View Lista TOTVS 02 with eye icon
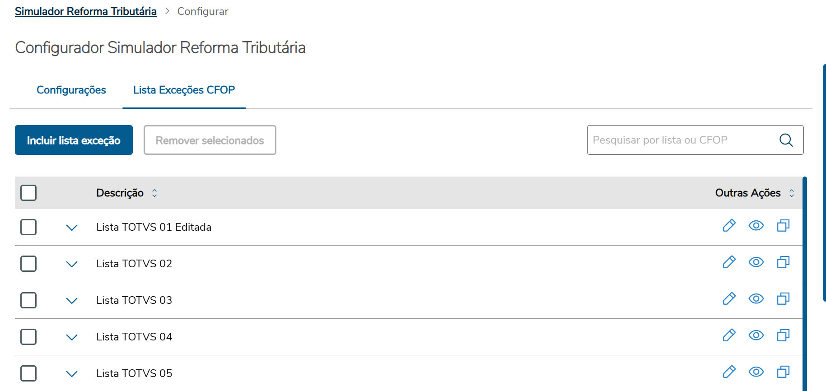The image size is (826, 391). [756, 262]
